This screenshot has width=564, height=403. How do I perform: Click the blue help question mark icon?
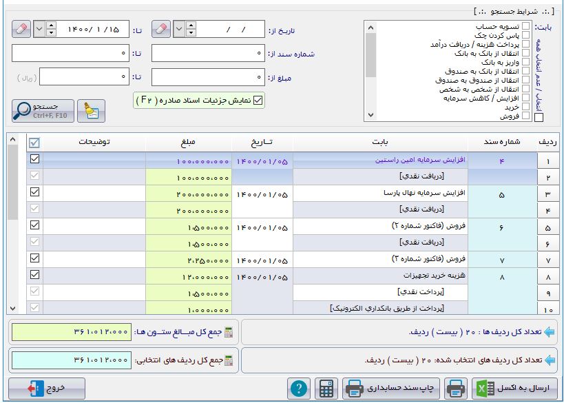tap(298, 389)
